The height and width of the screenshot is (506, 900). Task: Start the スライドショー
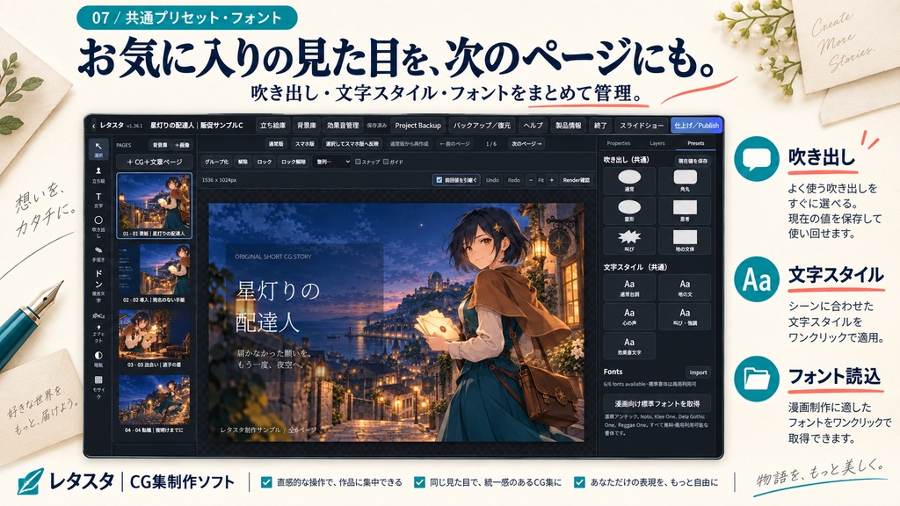coord(641,126)
